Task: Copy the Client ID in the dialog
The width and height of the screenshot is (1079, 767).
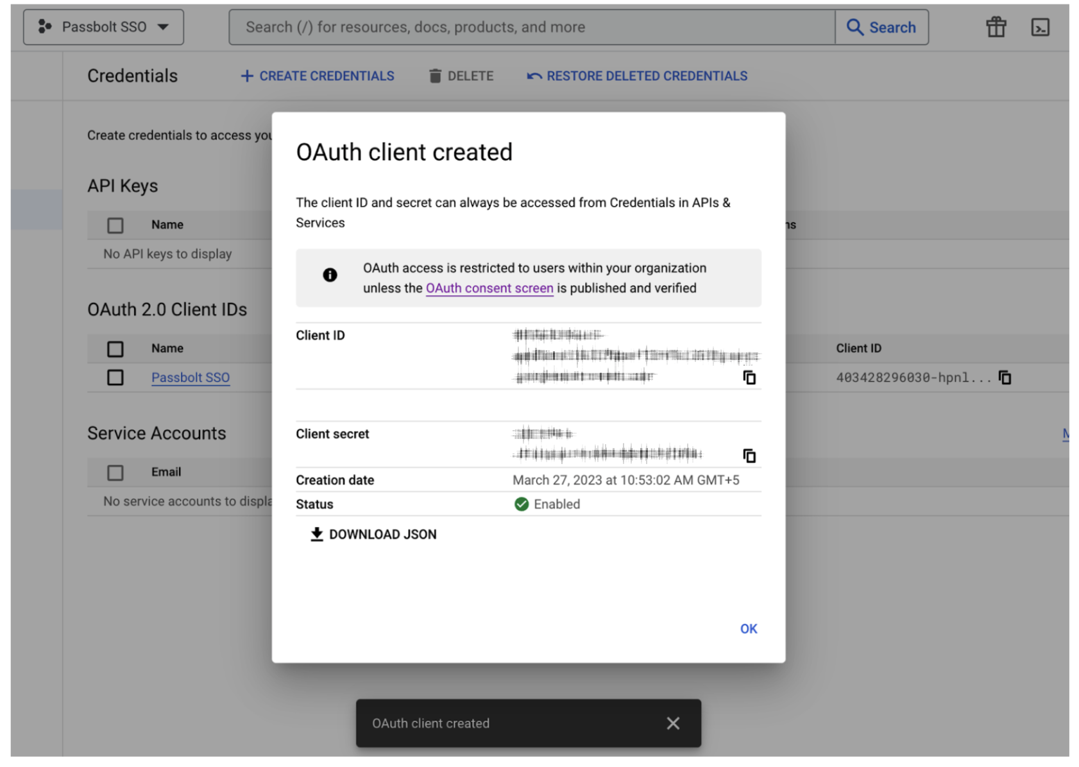Action: pyautogui.click(x=749, y=377)
